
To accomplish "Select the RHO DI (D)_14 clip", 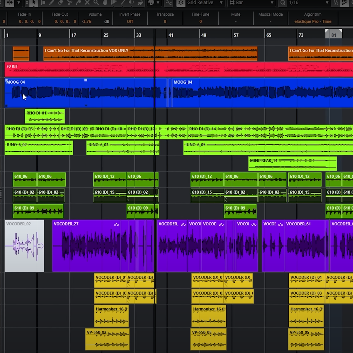I will point(270,132).
